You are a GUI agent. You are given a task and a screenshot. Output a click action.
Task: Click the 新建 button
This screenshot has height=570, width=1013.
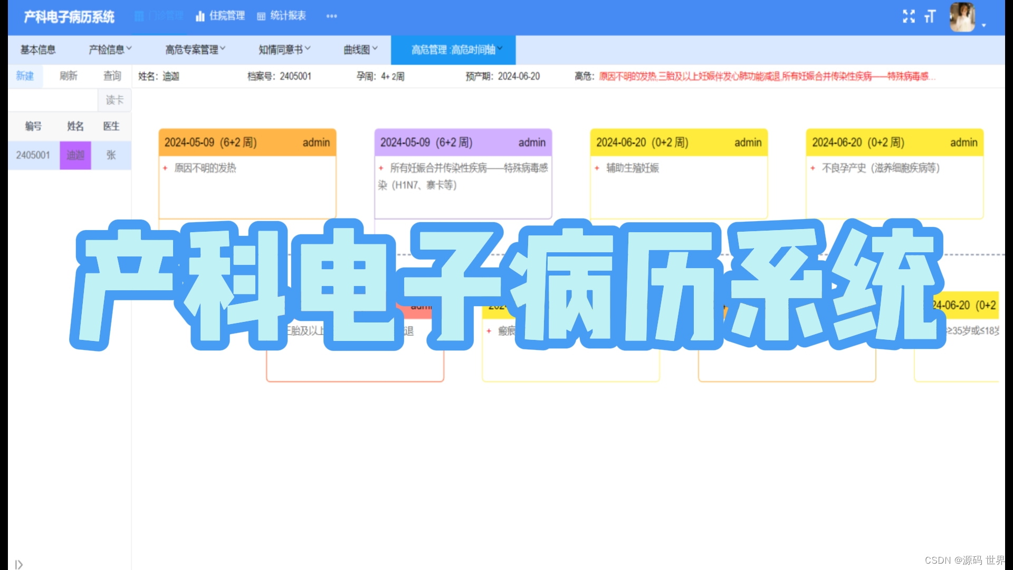click(25, 76)
